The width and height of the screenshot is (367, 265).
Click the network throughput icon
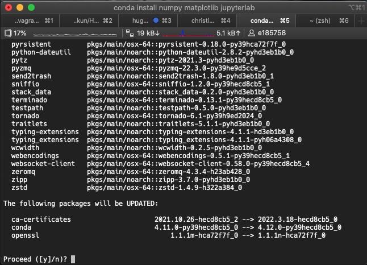tap(130, 33)
